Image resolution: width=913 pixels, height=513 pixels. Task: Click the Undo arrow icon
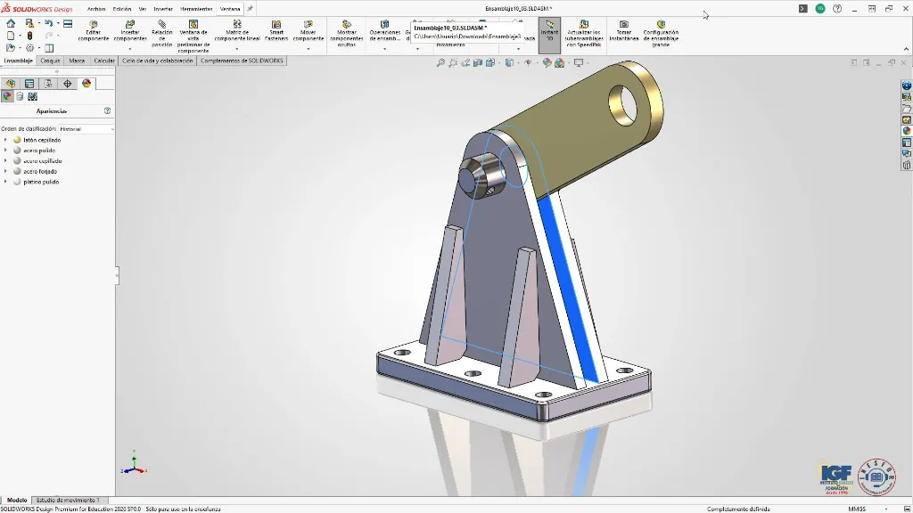(x=49, y=23)
